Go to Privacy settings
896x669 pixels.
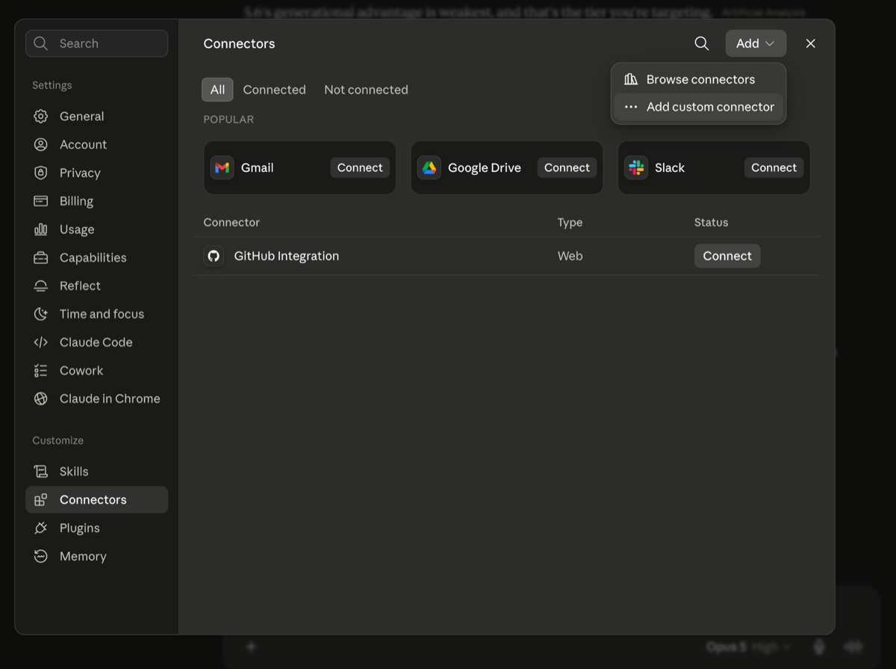[96, 173]
